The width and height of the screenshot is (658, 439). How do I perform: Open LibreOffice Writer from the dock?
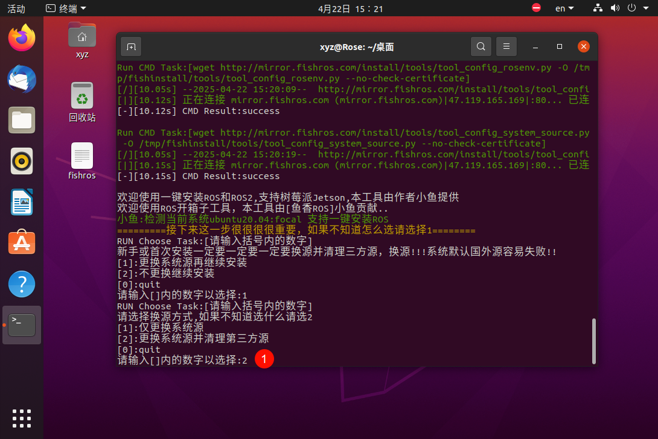coord(22,202)
